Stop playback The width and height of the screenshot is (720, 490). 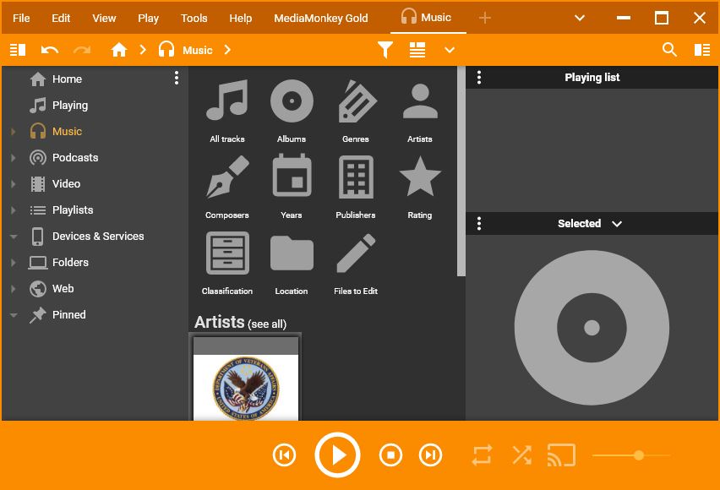[x=390, y=455]
